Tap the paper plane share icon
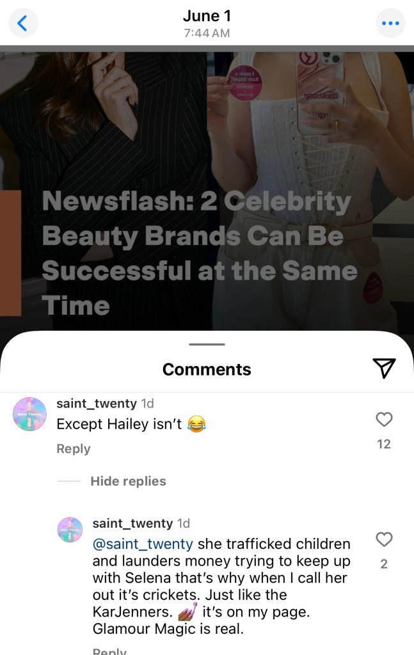The height and width of the screenshot is (655, 414). tap(383, 368)
